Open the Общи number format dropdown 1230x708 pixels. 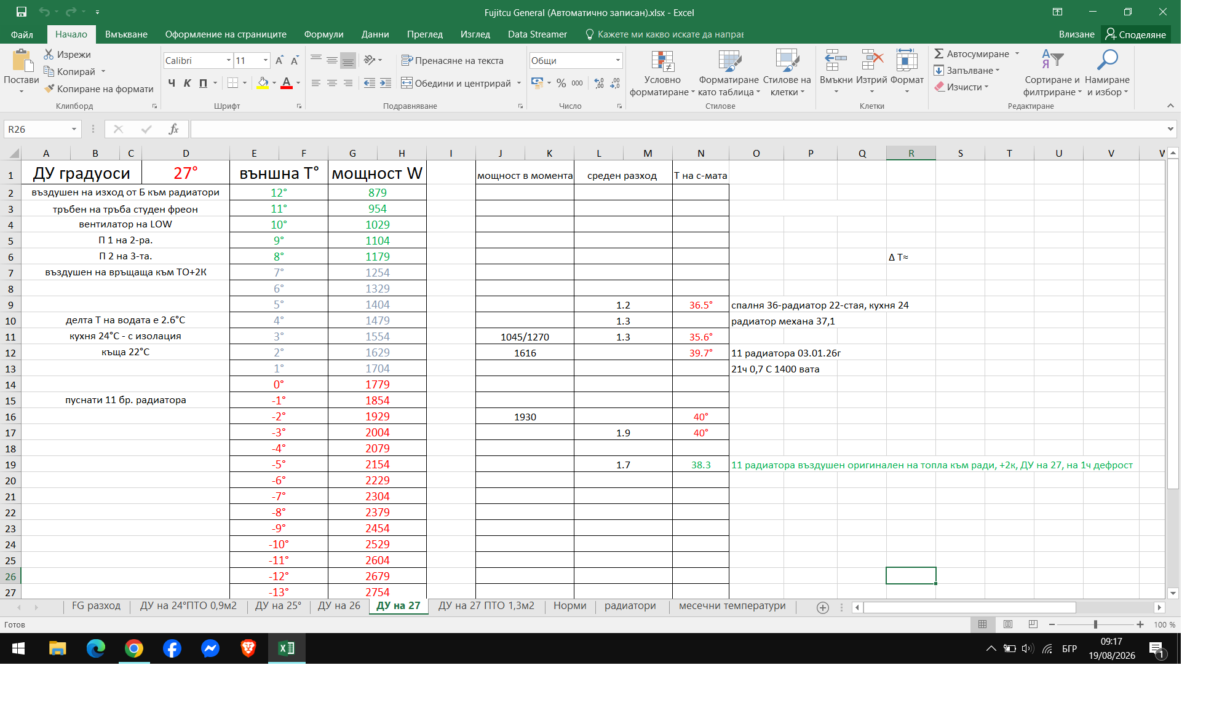(617, 60)
